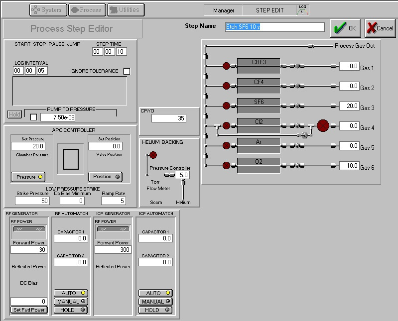The height and width of the screenshot is (321, 398).
Task: Set RF Automatch to MANUAL
Action: click(x=71, y=302)
